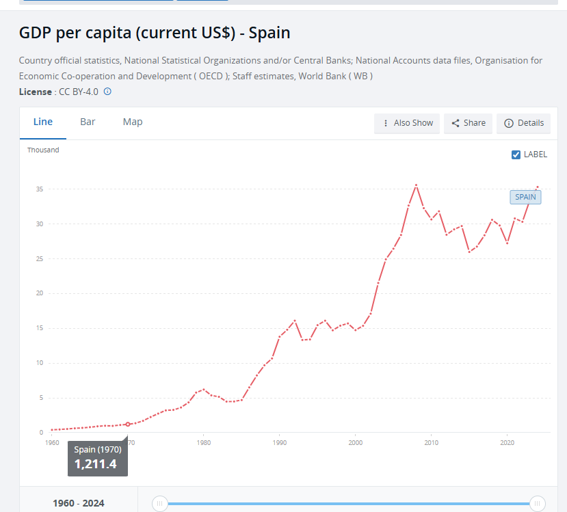Click the x-axis label 2000
Viewport: 567px width, 512px height.
[356, 443]
